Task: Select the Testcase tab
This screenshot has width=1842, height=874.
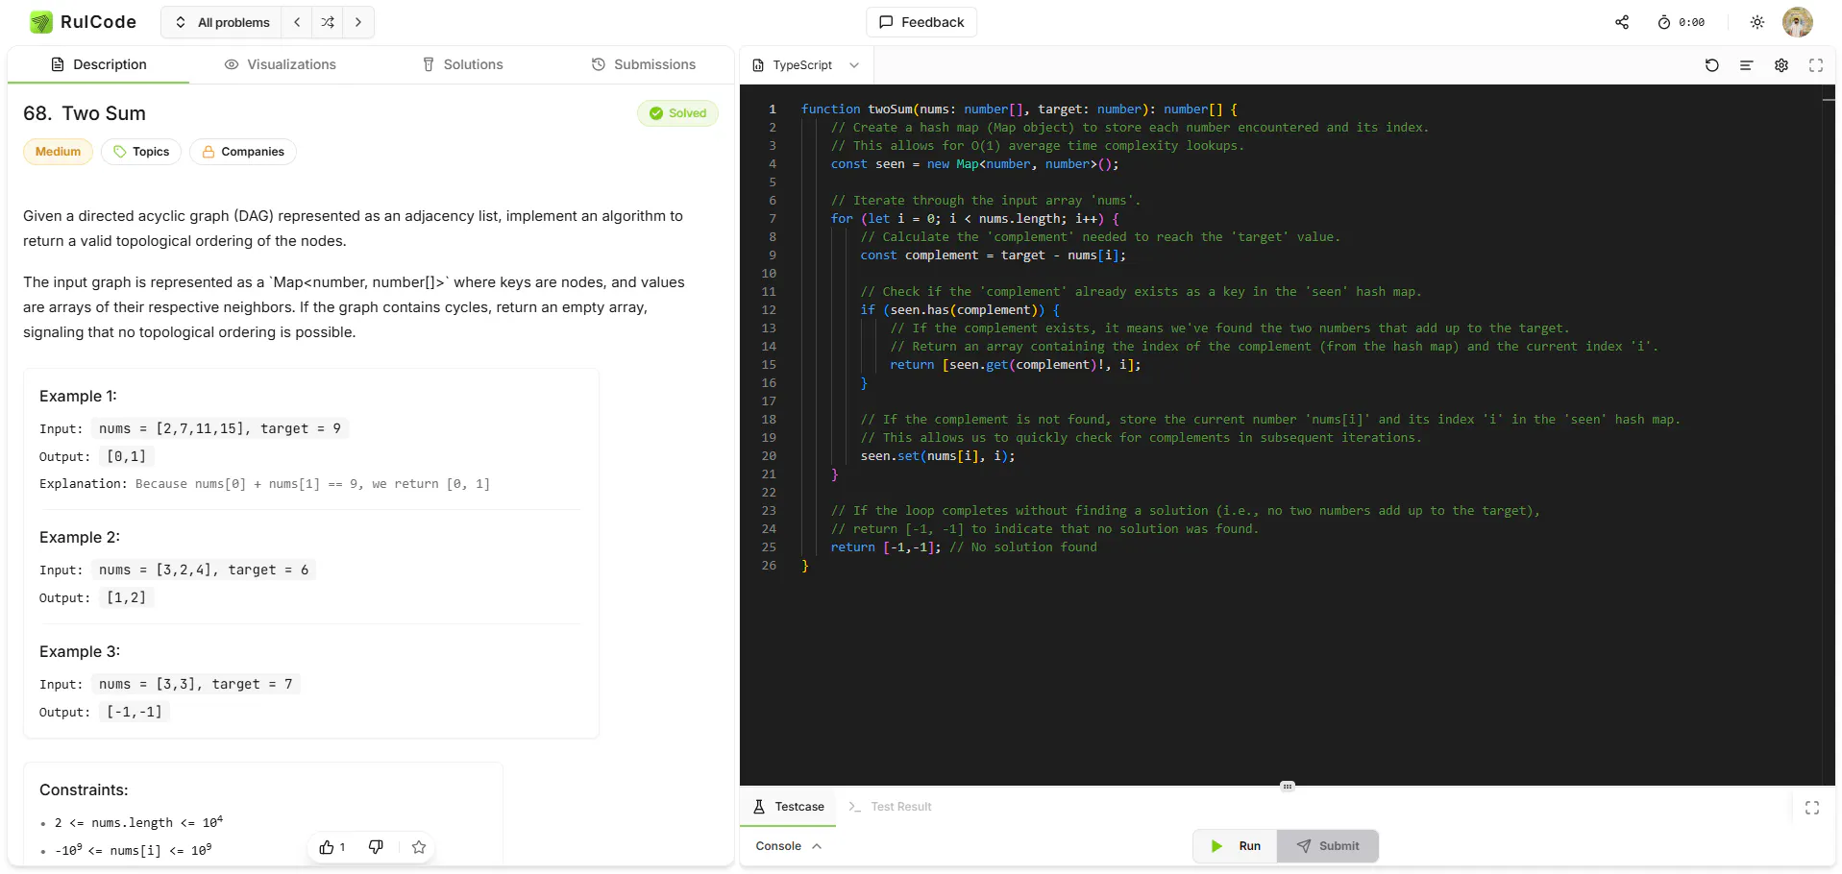Action: click(x=788, y=807)
